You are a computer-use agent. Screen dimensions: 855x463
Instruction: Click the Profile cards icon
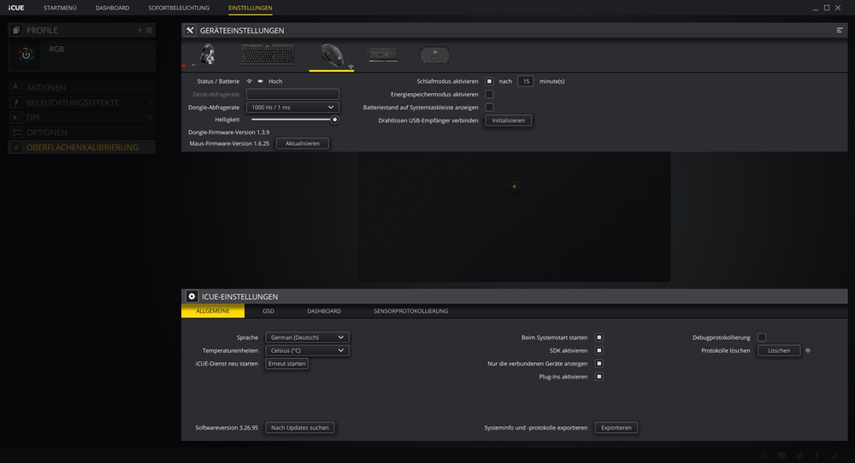click(x=16, y=31)
